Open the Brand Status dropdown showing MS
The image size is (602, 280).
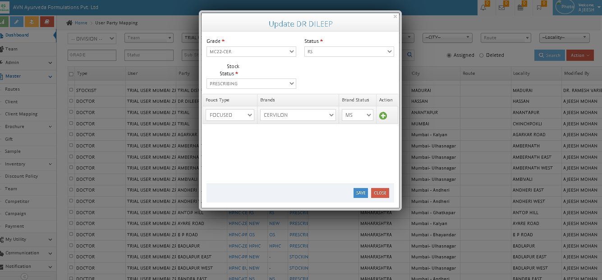(357, 115)
